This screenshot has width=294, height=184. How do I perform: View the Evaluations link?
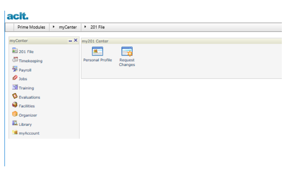tap(29, 97)
